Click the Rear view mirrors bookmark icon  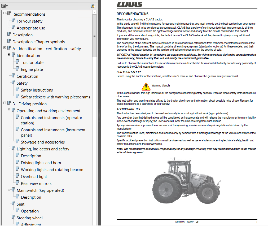click(x=17, y=182)
